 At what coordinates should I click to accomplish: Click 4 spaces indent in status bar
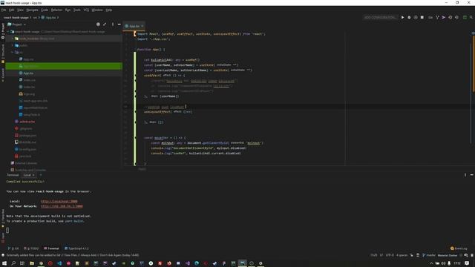[402, 255]
